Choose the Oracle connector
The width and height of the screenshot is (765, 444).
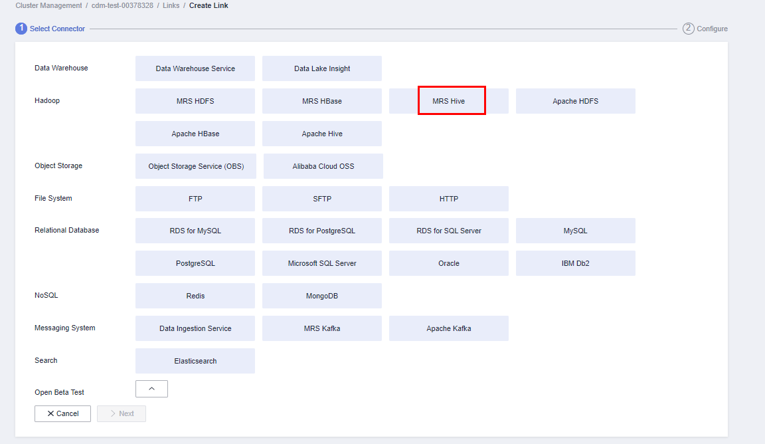pyautogui.click(x=449, y=263)
